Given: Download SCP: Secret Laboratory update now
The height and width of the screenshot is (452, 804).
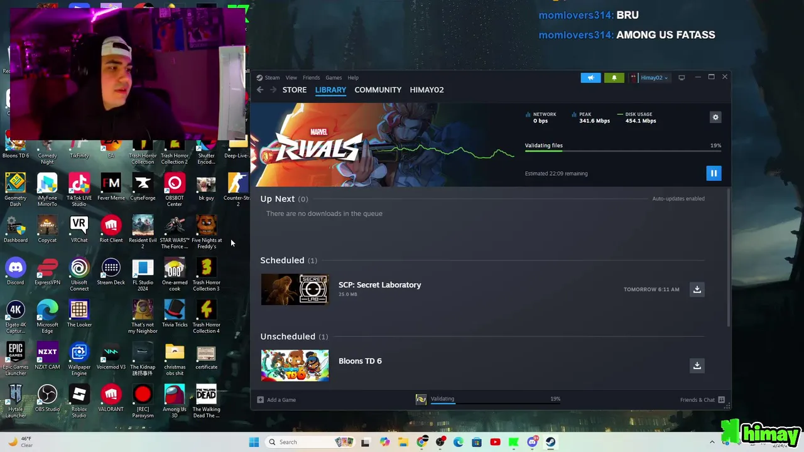Looking at the screenshot, I should tap(697, 289).
